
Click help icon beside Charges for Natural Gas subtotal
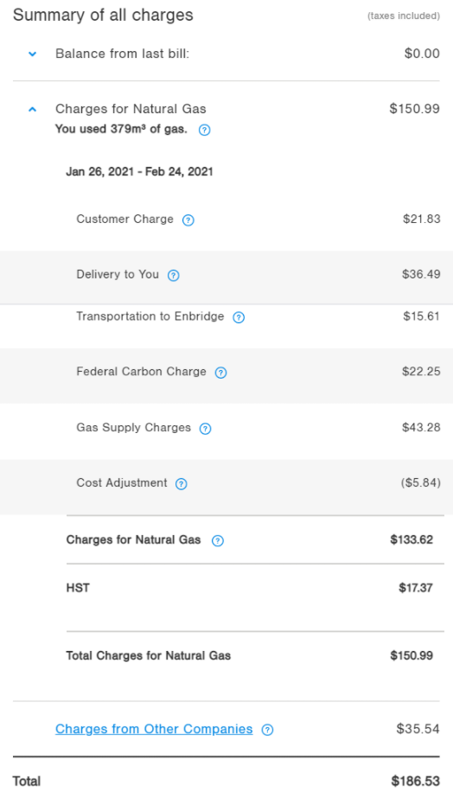[x=218, y=541]
